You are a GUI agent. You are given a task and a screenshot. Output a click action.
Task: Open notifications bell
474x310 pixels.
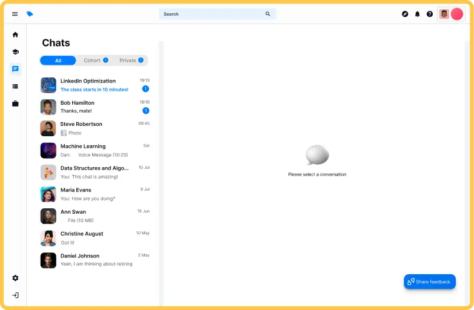[418, 14]
